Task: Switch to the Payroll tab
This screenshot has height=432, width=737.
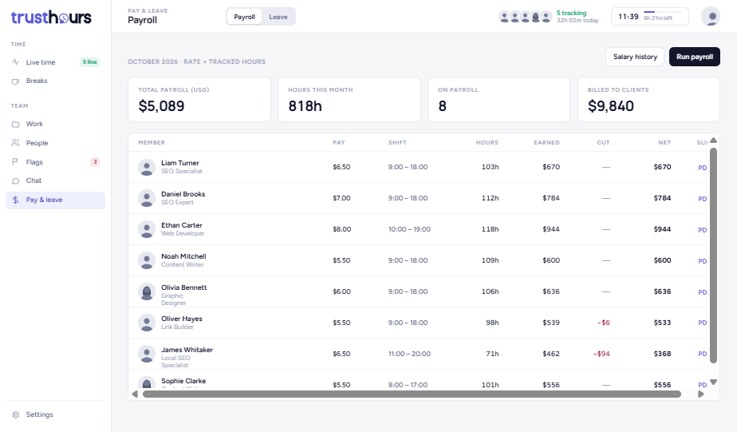Action: pos(244,17)
